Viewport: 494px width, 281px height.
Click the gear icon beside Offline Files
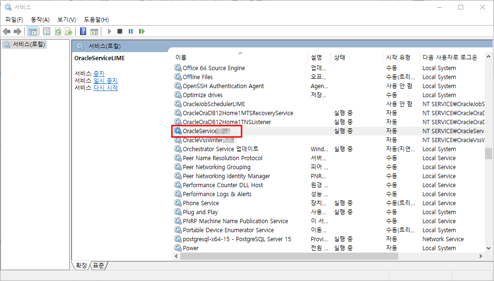click(x=178, y=77)
